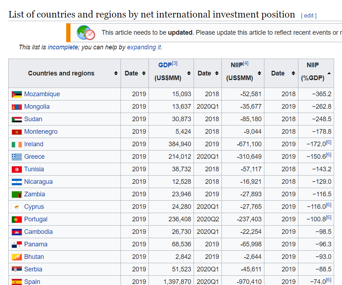Click GDP header link
Image resolution: width=342 pixels, height=285 pixels.
pyautogui.click(x=165, y=65)
